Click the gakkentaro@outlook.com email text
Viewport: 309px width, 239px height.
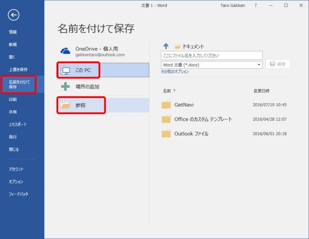click(x=100, y=55)
